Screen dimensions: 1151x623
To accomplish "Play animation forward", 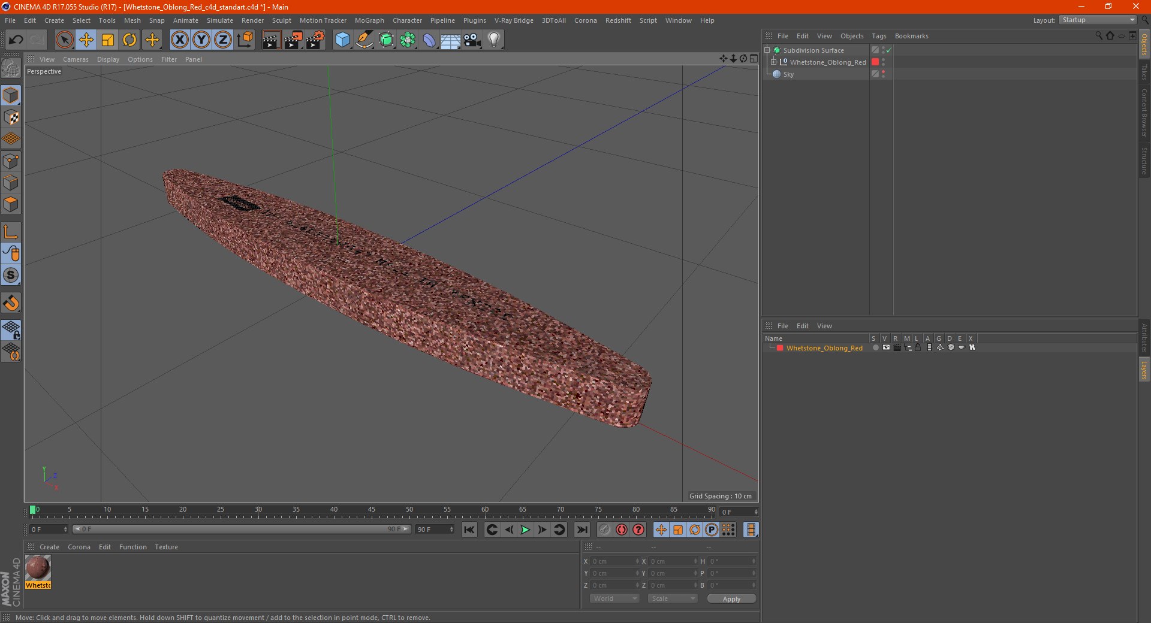I will click(x=525, y=530).
